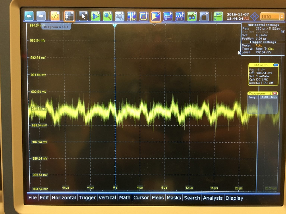Minimize the Ch1Wfm1 signal box
This screenshot has height=214, width=286.
pos(276,65)
